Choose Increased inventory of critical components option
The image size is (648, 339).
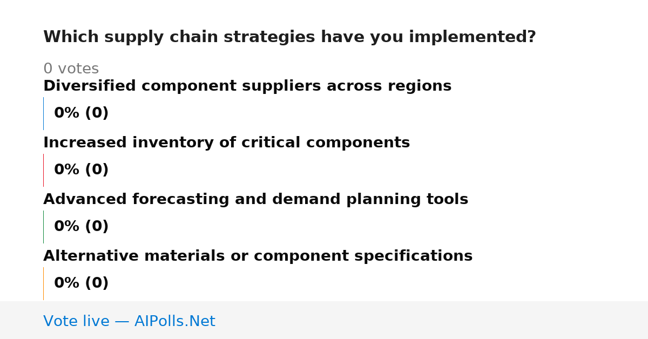(x=226, y=143)
